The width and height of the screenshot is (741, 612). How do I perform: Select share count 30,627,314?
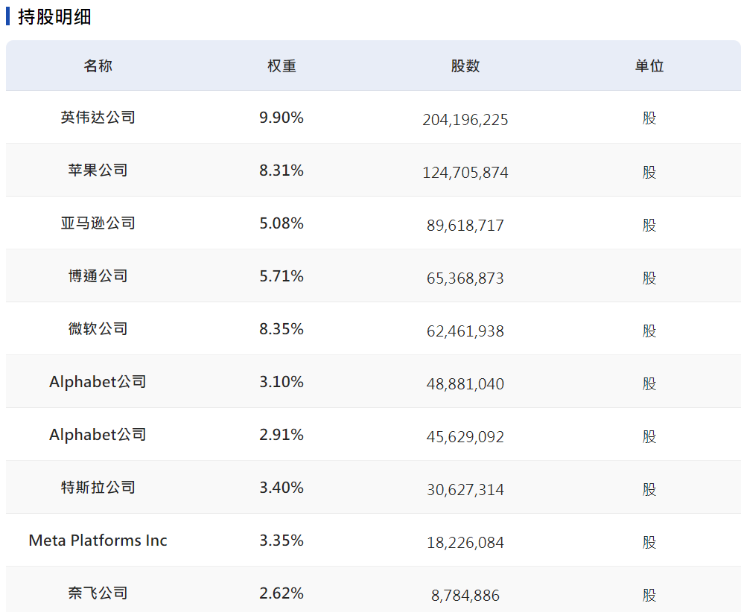coord(465,490)
